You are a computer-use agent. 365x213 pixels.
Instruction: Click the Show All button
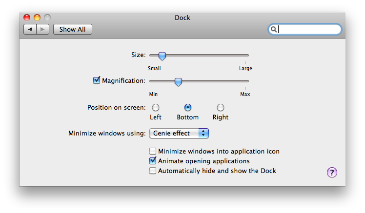[x=72, y=29]
